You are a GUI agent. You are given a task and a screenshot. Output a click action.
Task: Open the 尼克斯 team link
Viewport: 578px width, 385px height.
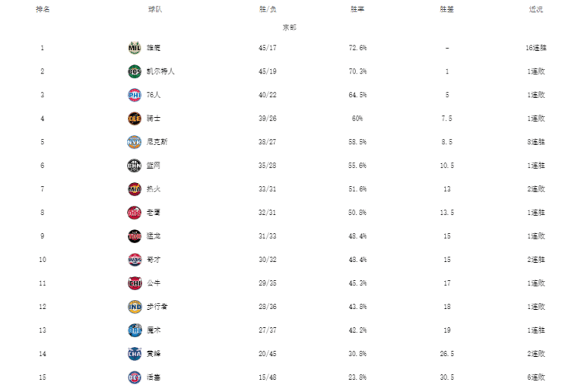point(157,142)
